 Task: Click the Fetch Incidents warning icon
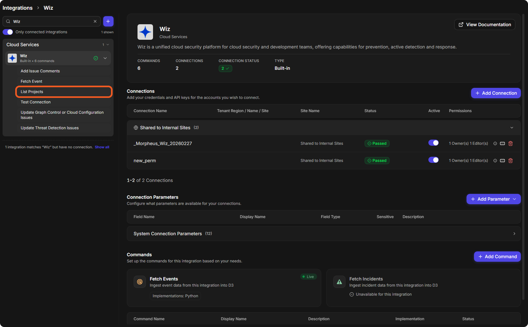339,282
